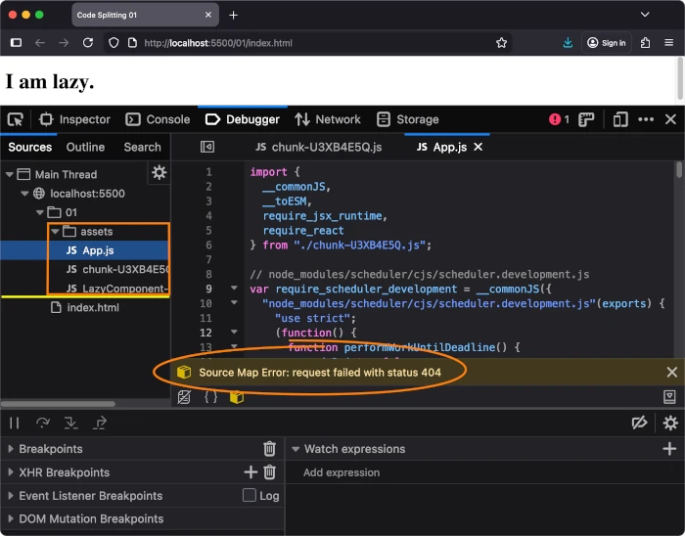Click the Sign in button
Screen dimensions: 685x536
(607, 43)
